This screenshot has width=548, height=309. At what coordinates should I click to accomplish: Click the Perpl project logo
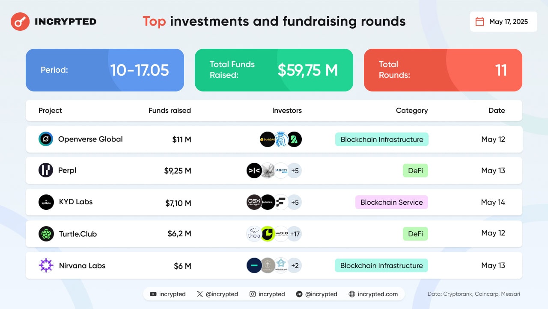click(x=46, y=171)
